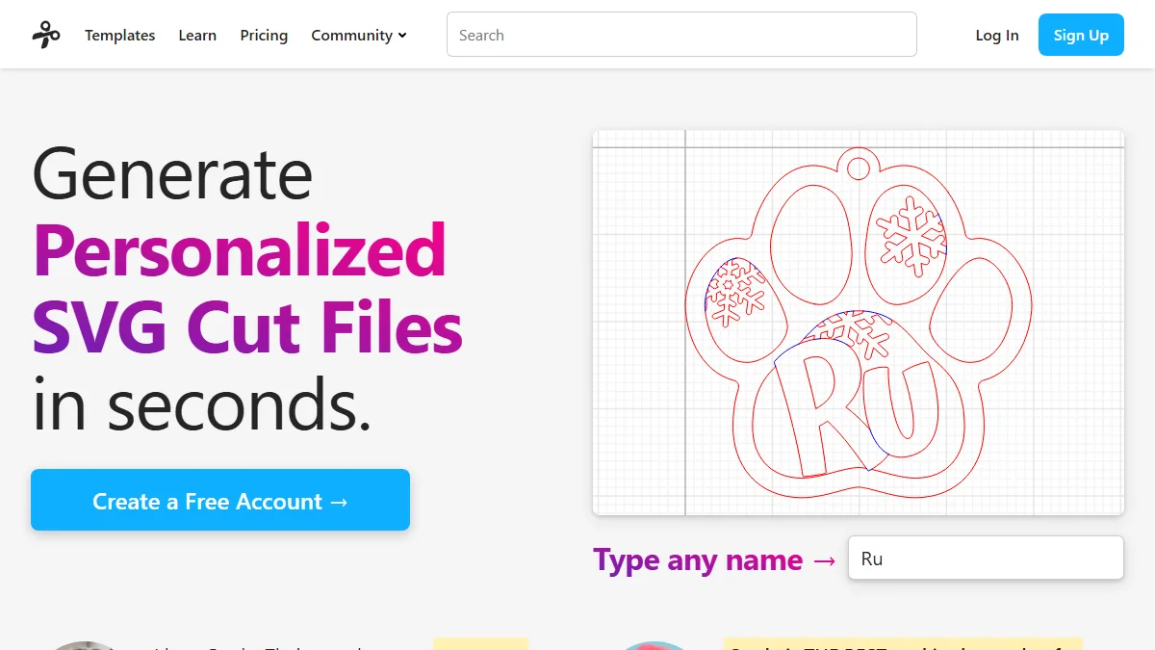Click the scissors logo icon
Screen dimensions: 1155x650
(x=45, y=35)
